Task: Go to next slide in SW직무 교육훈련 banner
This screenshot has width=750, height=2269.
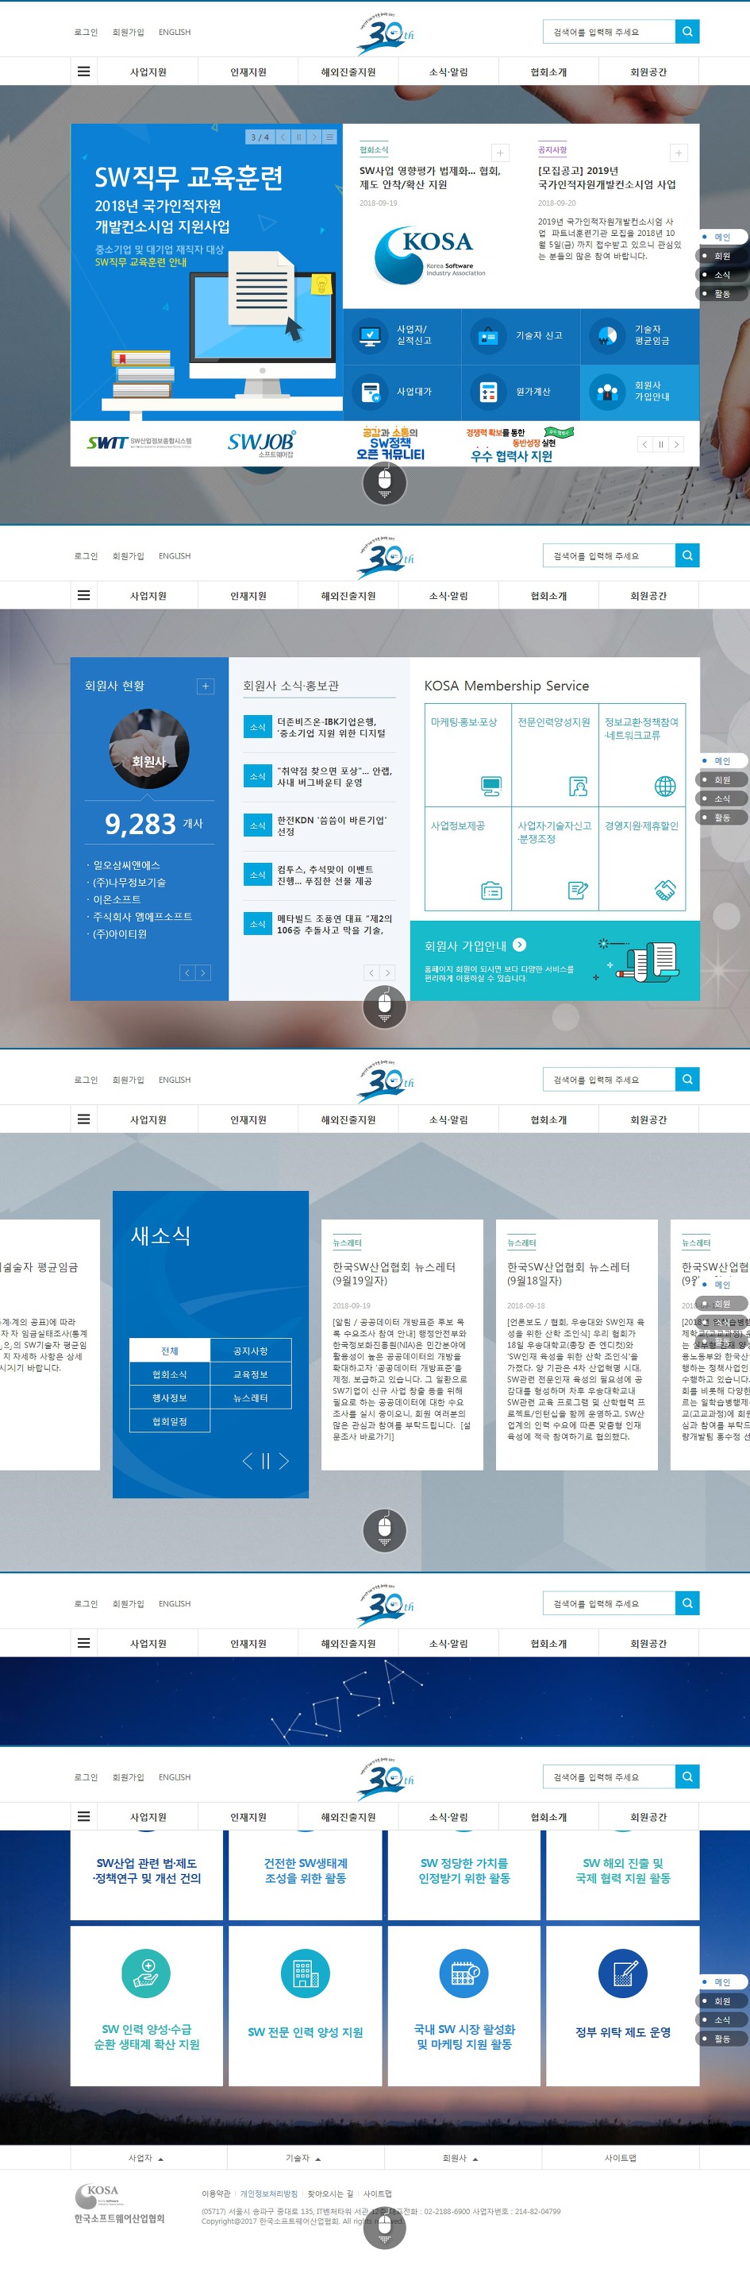Action: click(314, 137)
